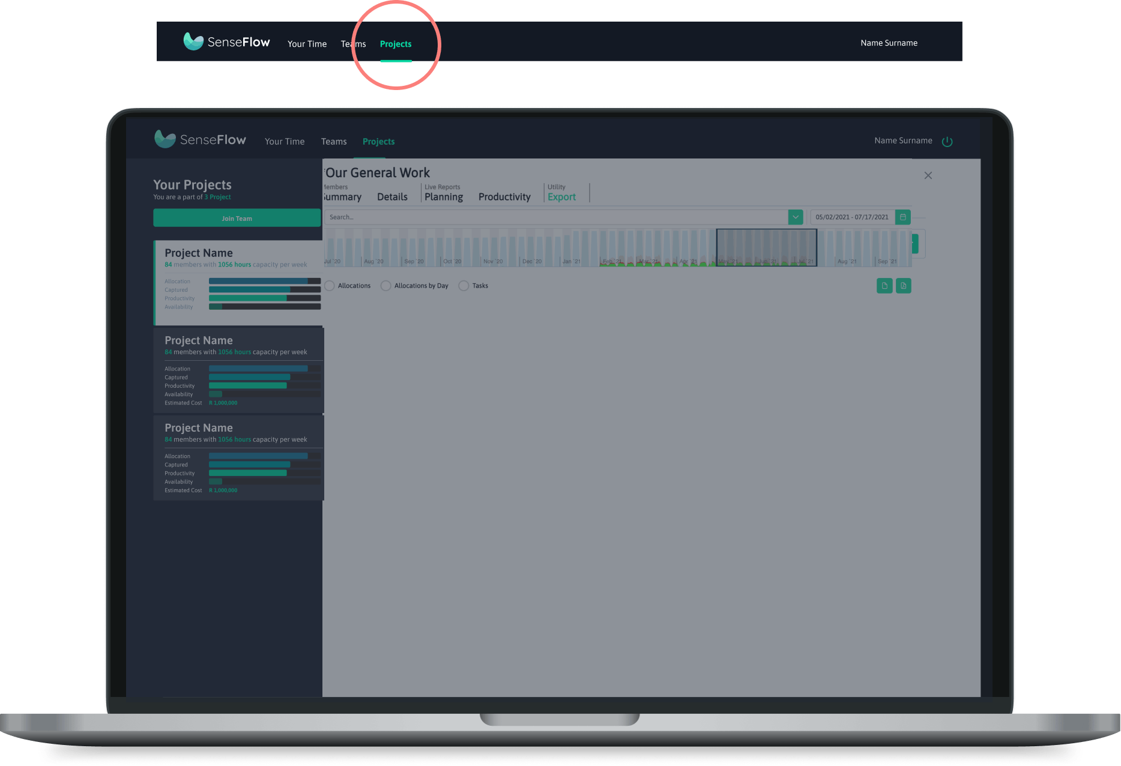Click the 3 Project link under Your Projects

point(217,197)
